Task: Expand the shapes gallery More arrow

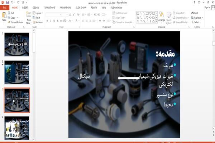Action: coord(156,21)
